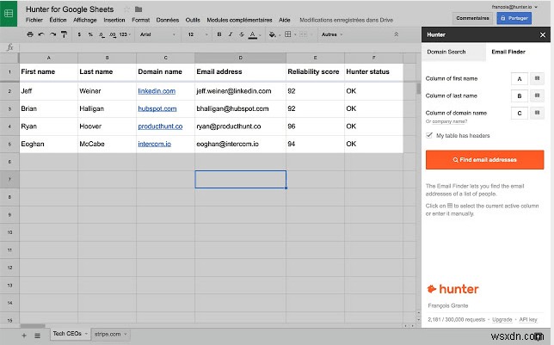Screen dimensions: 554x345
Task: Open the account email dropdown
Action: [x=514, y=7]
